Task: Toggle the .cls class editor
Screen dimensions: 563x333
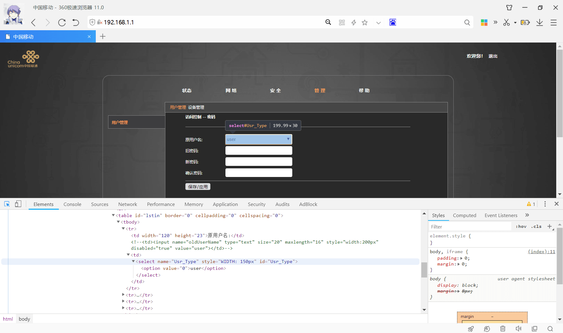Action: [x=536, y=227]
